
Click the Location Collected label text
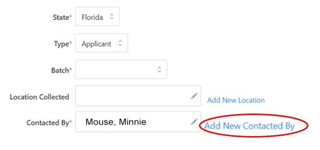39,97
